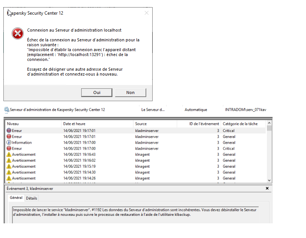Image resolution: width=306 pixels, height=238 pixels.
Task: Click the Automatique startup type cell
Action: [x=196, y=110]
